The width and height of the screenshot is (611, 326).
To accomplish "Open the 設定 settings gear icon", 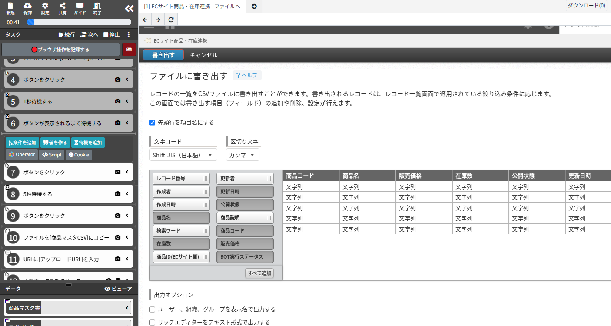I will coord(44,9).
